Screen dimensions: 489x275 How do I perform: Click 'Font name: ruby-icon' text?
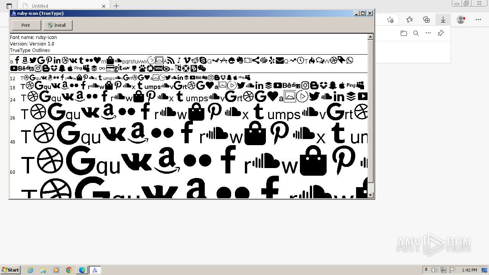33,37
